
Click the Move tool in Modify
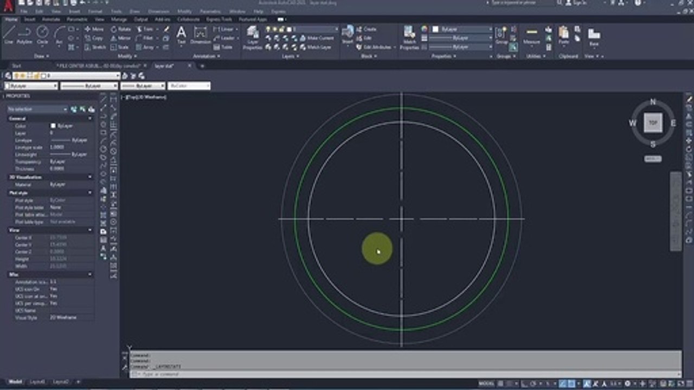pos(94,29)
